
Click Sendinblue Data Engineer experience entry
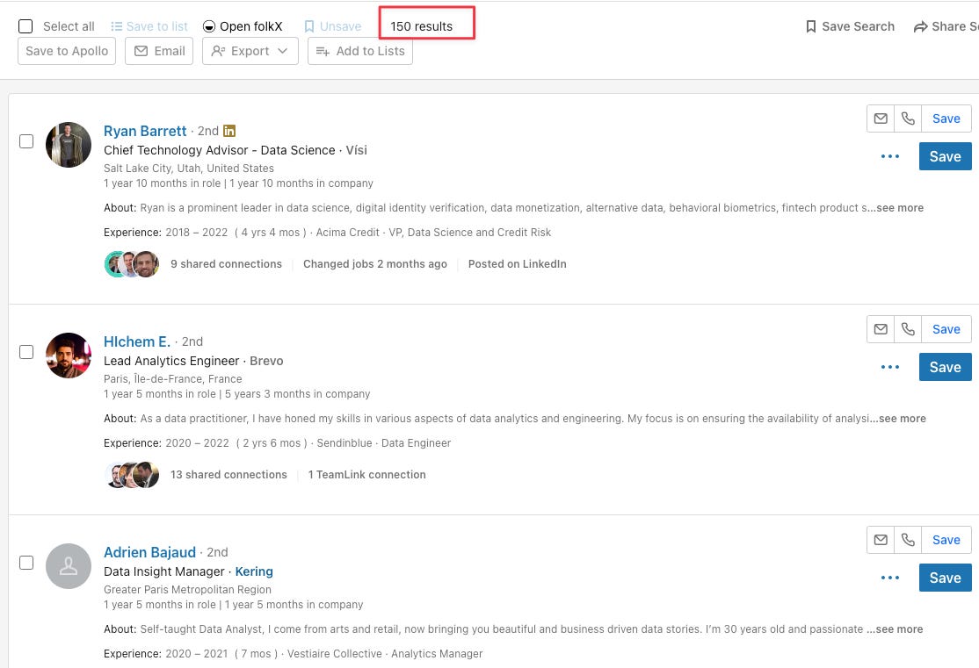tap(308, 443)
